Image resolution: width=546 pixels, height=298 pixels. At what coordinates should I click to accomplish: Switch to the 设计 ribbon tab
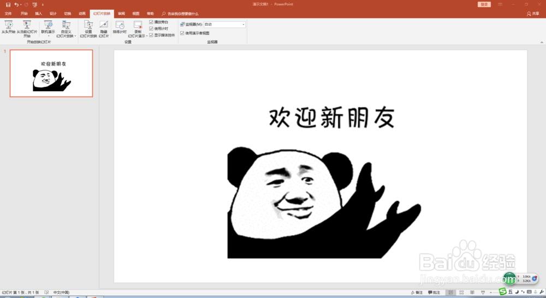point(53,14)
